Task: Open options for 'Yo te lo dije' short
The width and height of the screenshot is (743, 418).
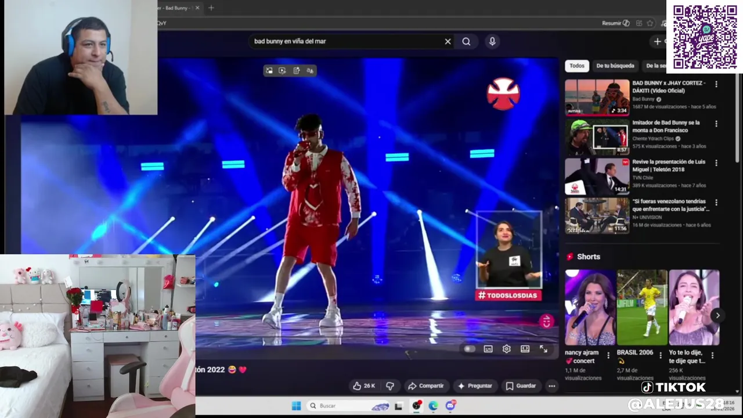Action: (x=713, y=355)
